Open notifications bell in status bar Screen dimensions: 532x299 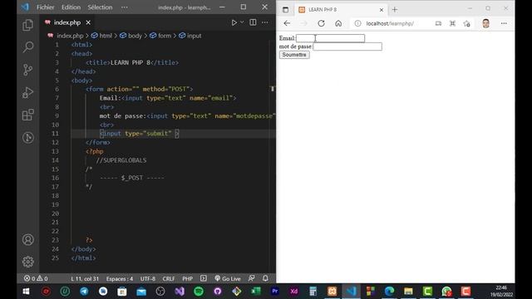click(x=265, y=278)
